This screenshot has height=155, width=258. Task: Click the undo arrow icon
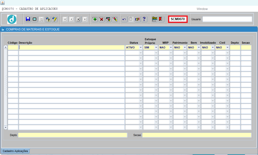(x=124, y=19)
